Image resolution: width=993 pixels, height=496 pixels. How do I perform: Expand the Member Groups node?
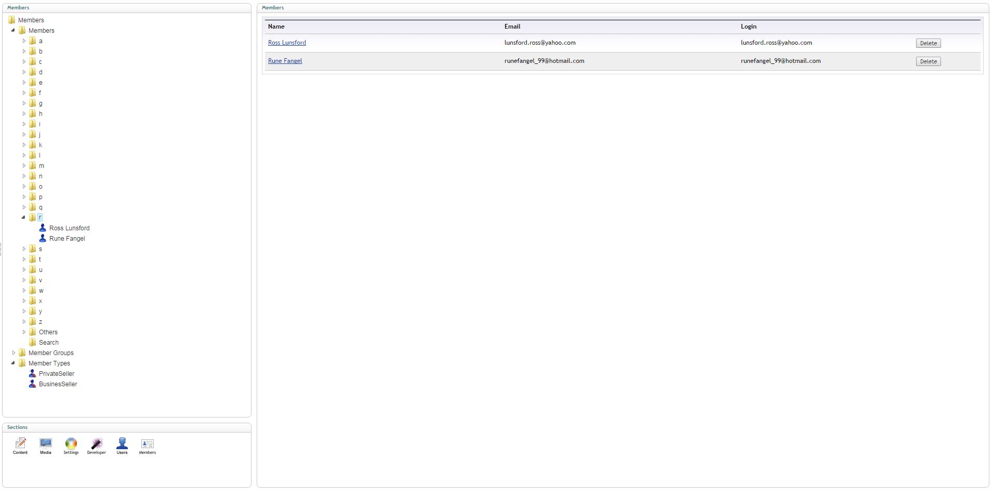point(14,353)
